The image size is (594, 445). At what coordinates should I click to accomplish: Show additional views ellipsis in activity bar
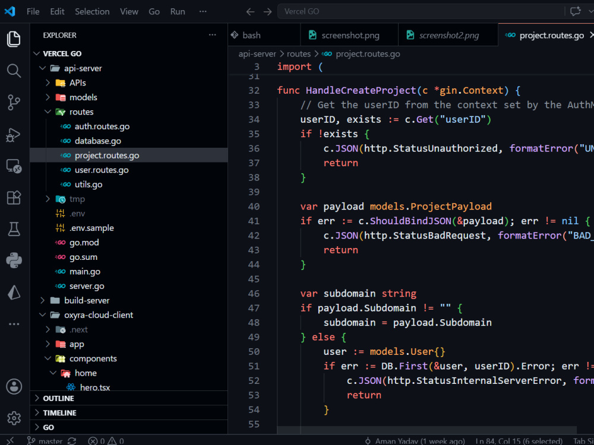[14, 324]
